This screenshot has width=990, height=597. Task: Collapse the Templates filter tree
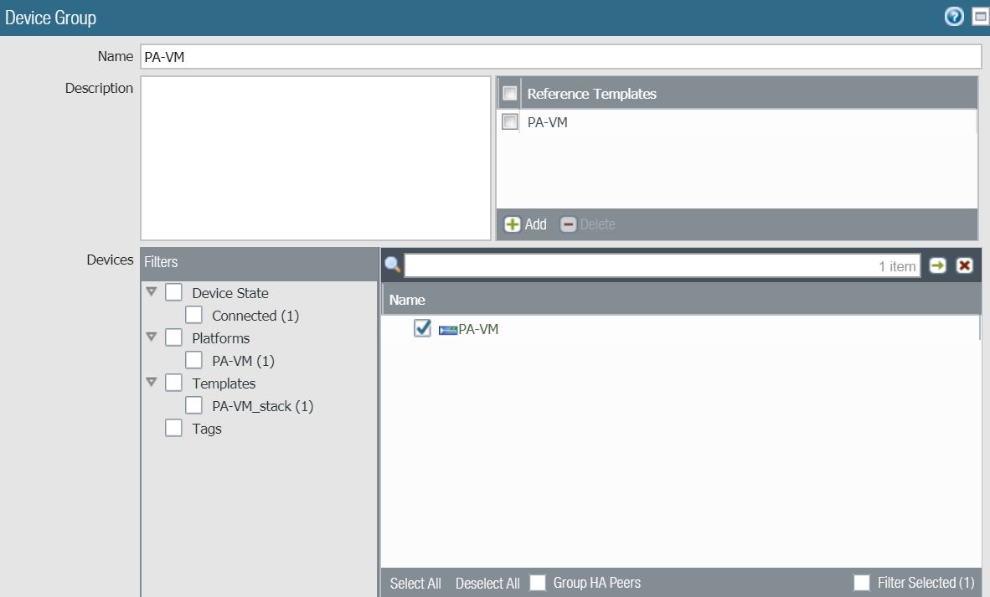tap(152, 382)
